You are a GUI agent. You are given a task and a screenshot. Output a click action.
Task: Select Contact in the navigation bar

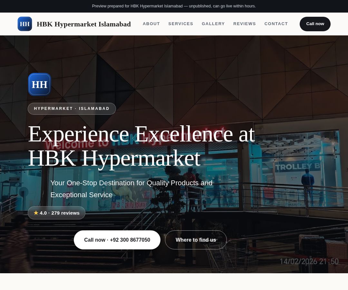(x=276, y=24)
